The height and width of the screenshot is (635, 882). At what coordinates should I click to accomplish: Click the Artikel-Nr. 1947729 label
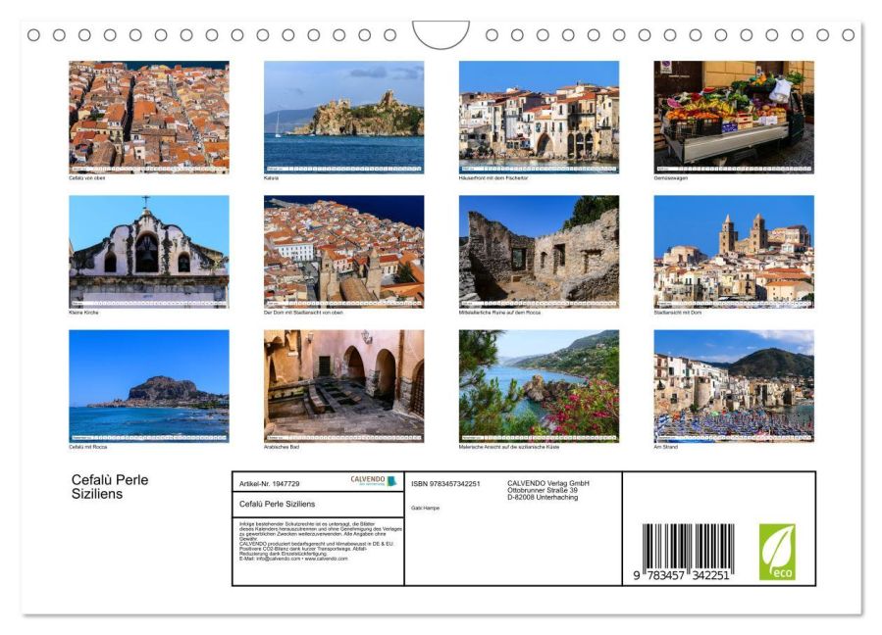[x=270, y=483]
